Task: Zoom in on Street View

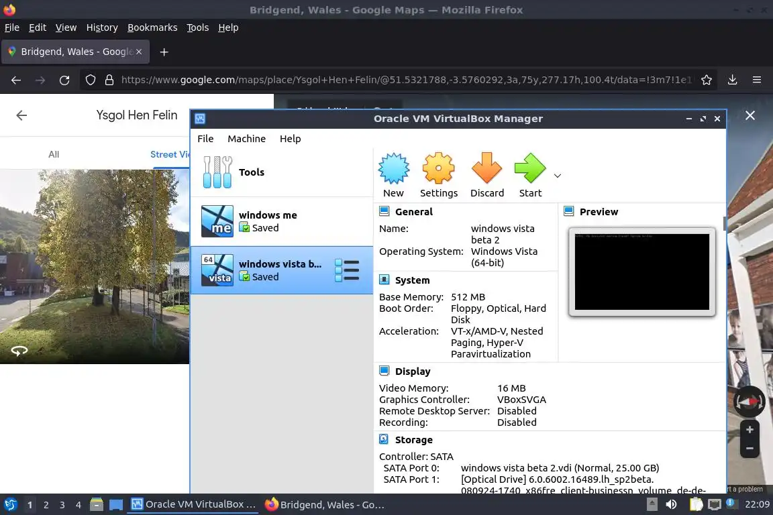Action: 750,430
